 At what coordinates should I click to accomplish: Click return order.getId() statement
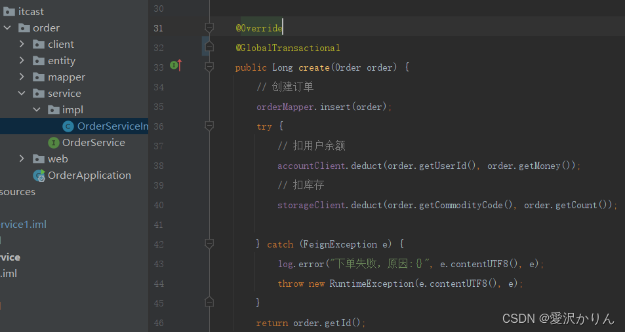311,323
